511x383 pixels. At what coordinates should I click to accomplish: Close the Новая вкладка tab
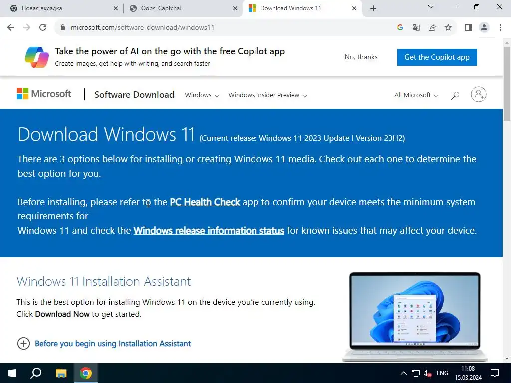116,8
